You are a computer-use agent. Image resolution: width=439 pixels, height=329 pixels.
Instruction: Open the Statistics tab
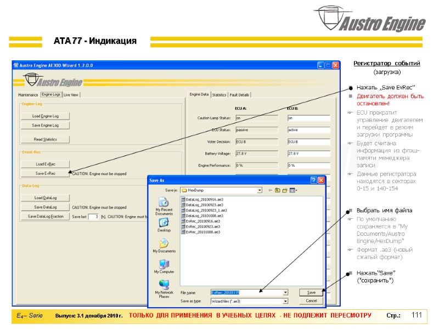[219, 95]
